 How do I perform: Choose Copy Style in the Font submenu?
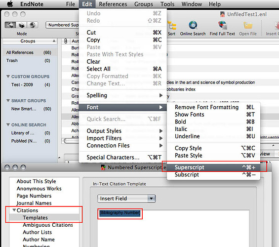pyautogui.click(x=213, y=148)
